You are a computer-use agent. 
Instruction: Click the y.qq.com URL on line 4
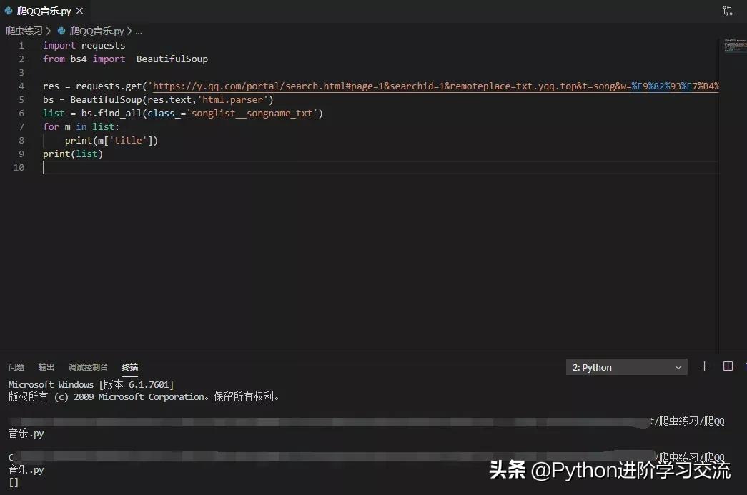[286, 86]
